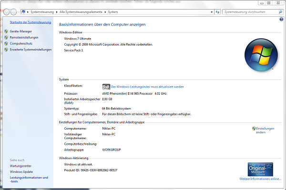
Task: Select the WORKGROUP value
Action: pyautogui.click(x=112, y=150)
